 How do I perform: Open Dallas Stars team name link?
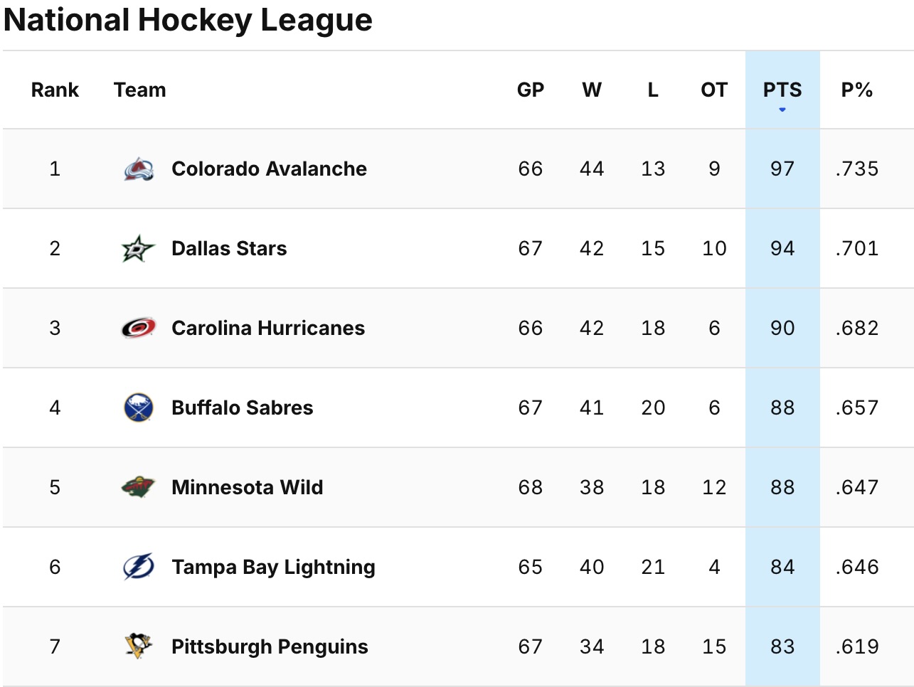tap(229, 249)
